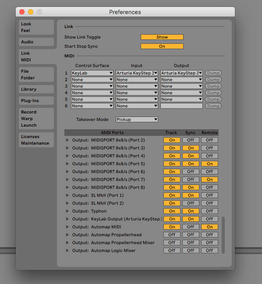Viewport: 262px width, 284px height.
Task: Toggle the Show Link Toggle button
Action: click(162, 37)
